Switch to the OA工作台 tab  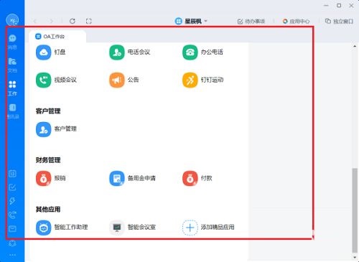pos(57,37)
